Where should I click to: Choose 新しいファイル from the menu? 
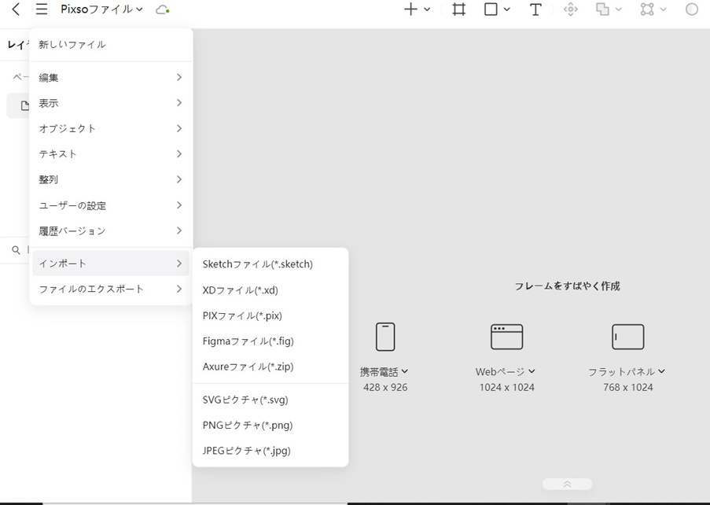click(111, 44)
